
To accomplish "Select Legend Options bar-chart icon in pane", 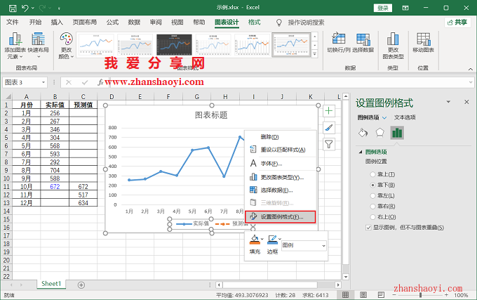I will tap(397, 133).
